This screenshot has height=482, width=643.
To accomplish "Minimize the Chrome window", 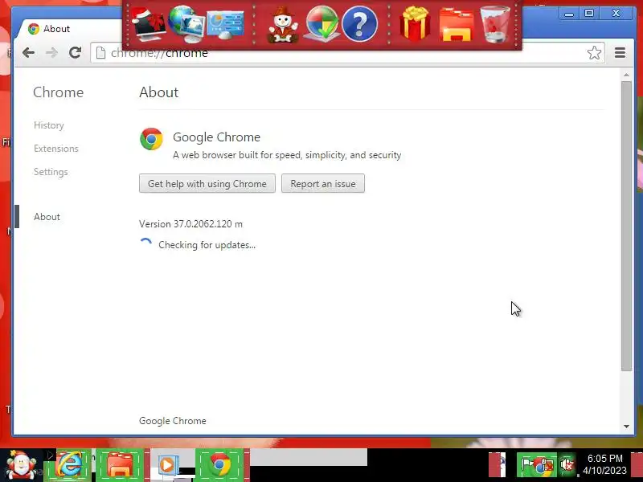I will pos(569,14).
